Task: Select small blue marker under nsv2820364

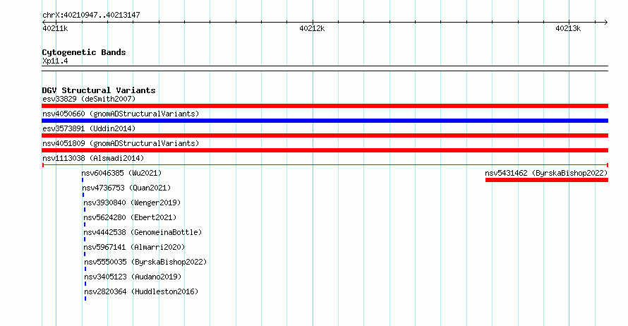Action: coord(85,298)
